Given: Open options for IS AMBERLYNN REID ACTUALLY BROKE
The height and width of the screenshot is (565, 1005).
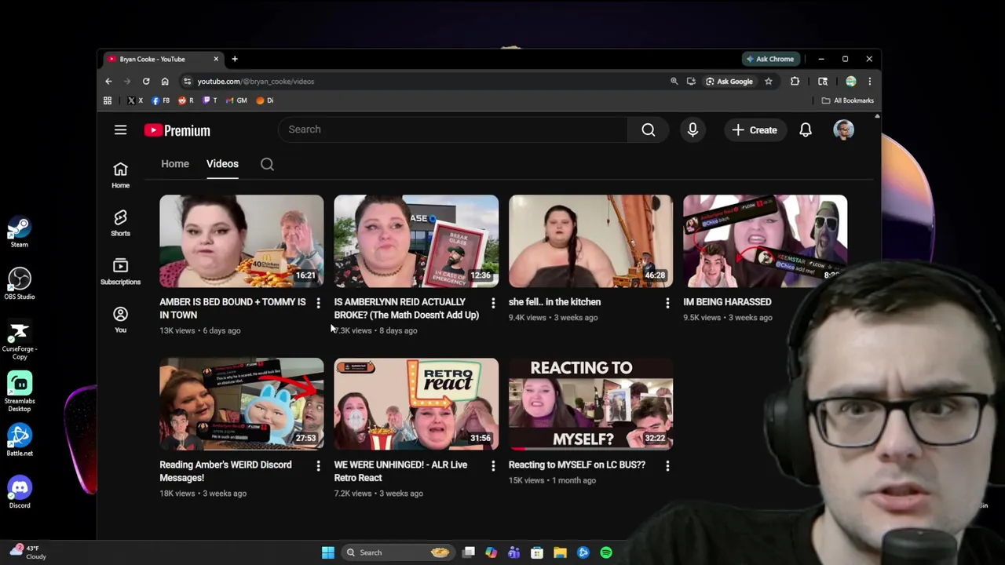Looking at the screenshot, I should pyautogui.click(x=493, y=303).
